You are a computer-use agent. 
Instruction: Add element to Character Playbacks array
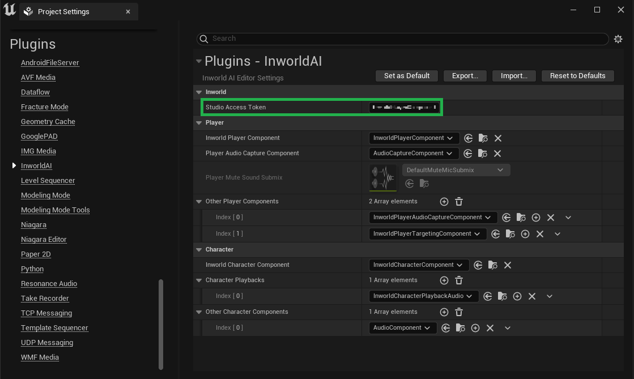(x=444, y=280)
